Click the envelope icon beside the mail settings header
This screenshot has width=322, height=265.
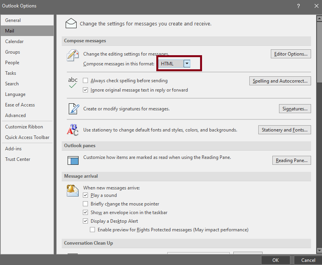pyautogui.click(x=71, y=23)
